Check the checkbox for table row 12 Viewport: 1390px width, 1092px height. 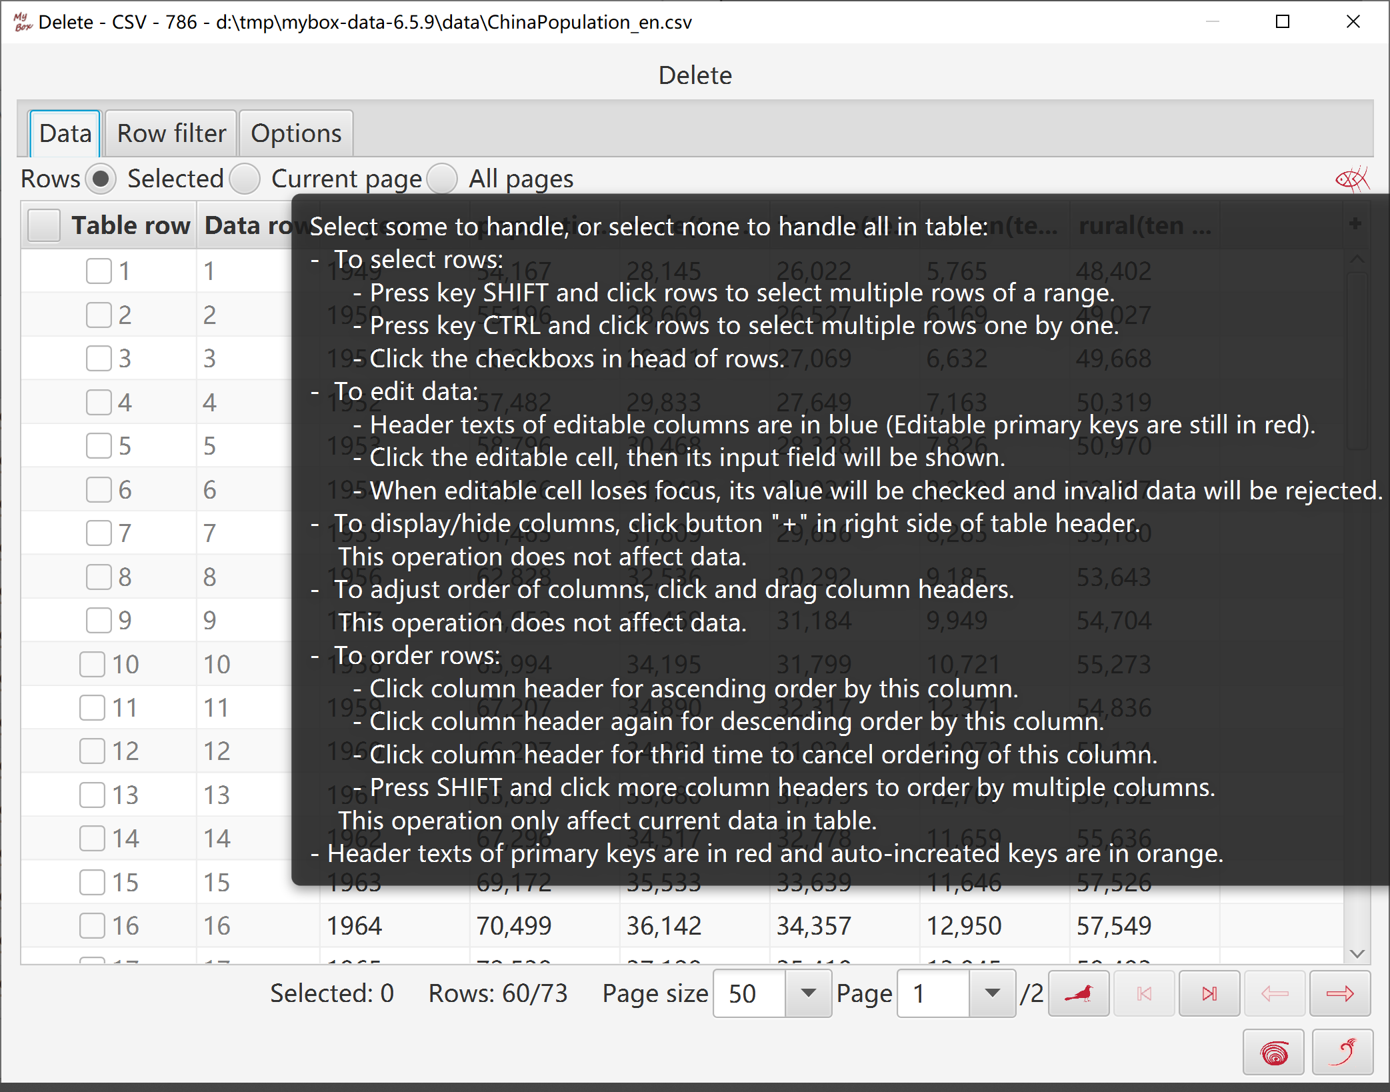point(92,751)
